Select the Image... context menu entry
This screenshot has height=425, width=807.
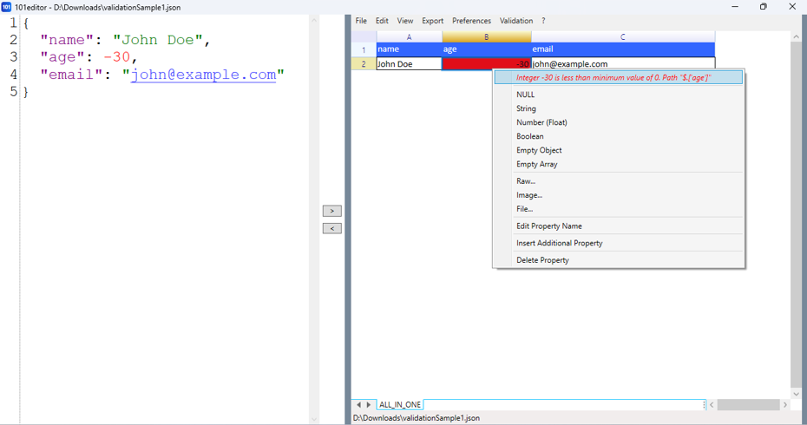tap(618, 195)
